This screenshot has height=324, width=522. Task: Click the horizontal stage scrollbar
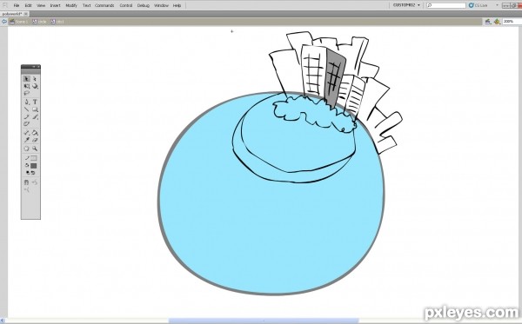click(263, 321)
